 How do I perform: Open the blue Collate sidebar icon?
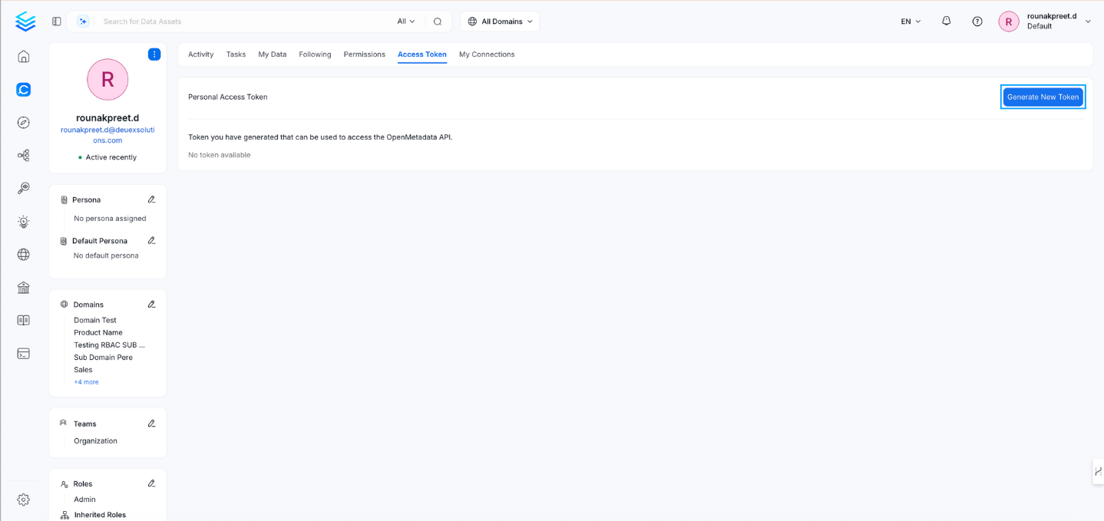(x=24, y=90)
